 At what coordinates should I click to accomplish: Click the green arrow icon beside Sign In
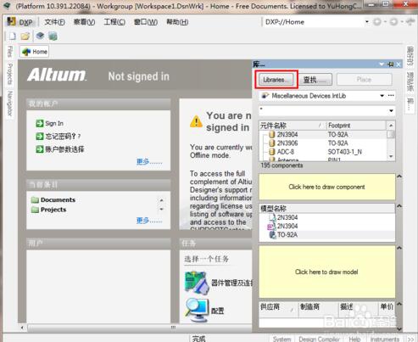click(x=40, y=123)
